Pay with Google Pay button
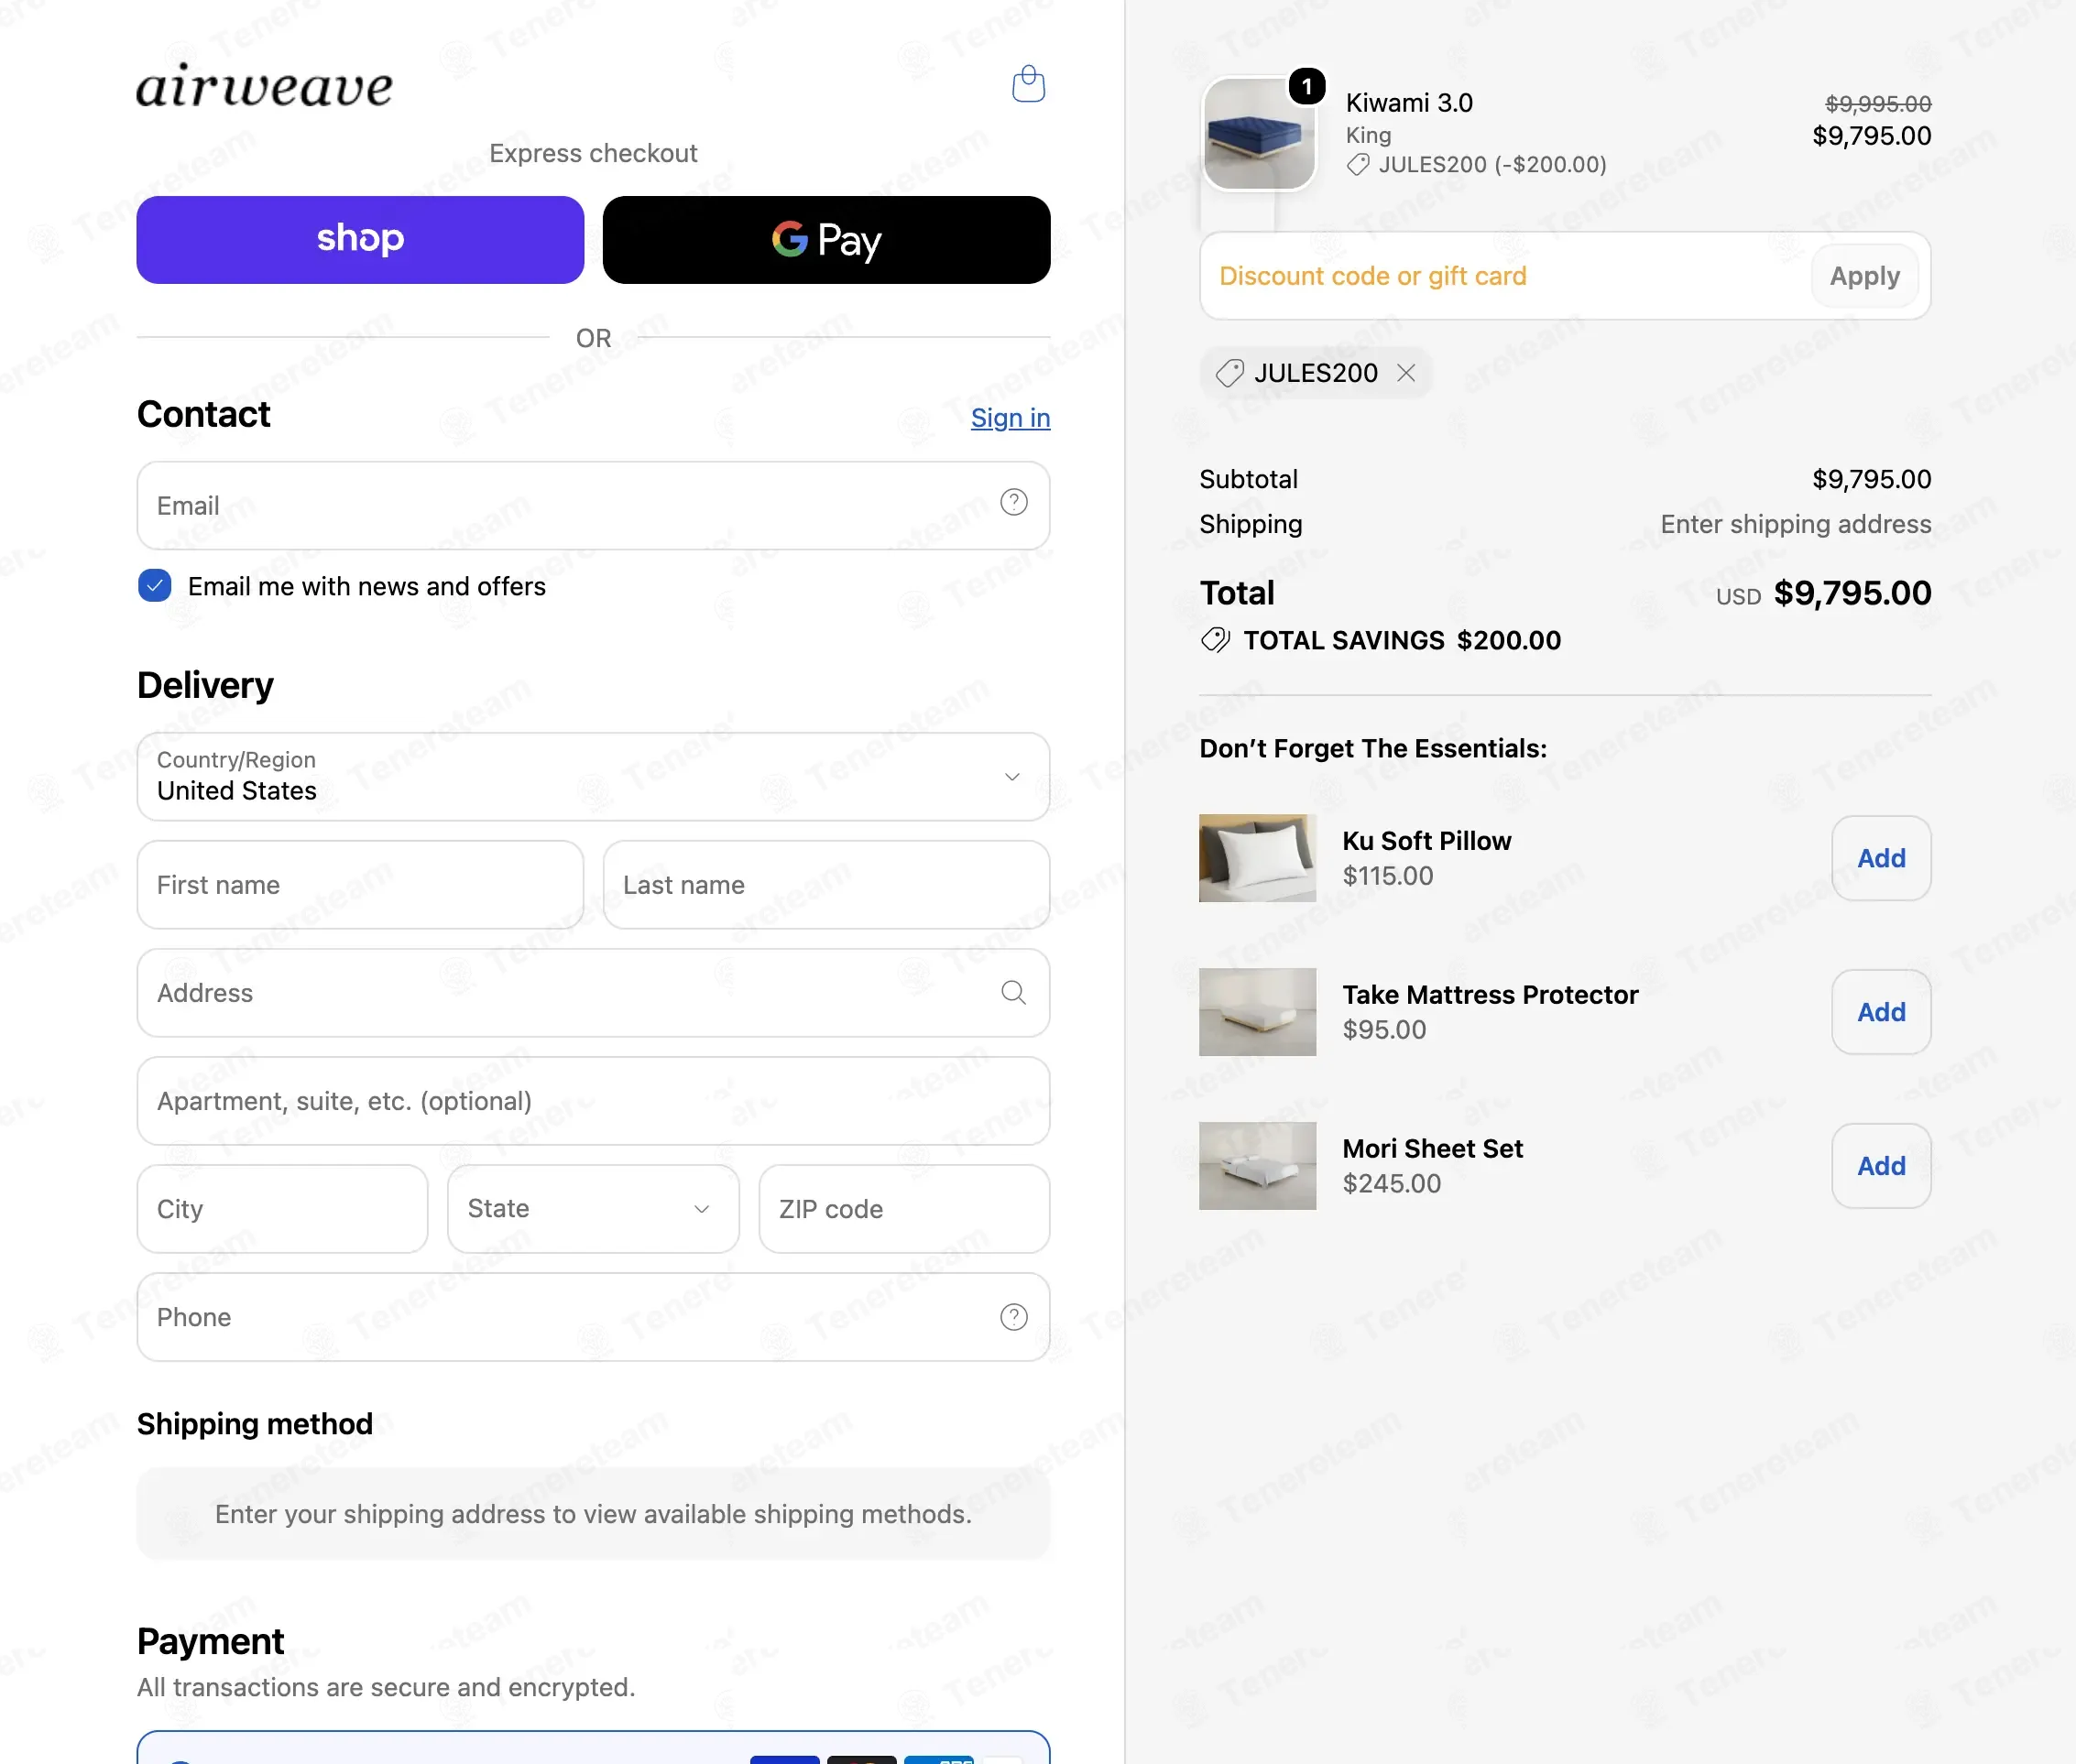Screen dimensions: 2076x1764 coord(826,240)
